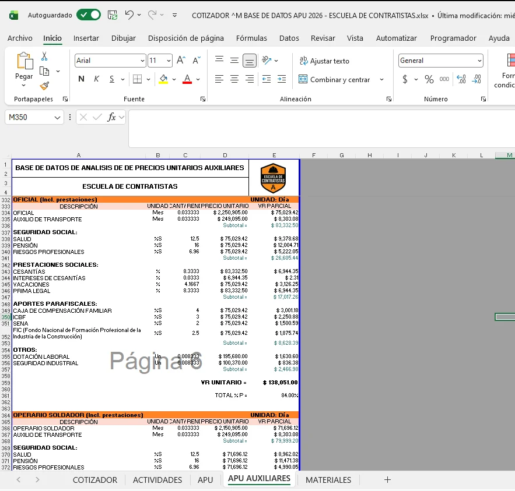The image size is (515, 491).
Task: Open the Vista tab
Action: click(x=355, y=38)
